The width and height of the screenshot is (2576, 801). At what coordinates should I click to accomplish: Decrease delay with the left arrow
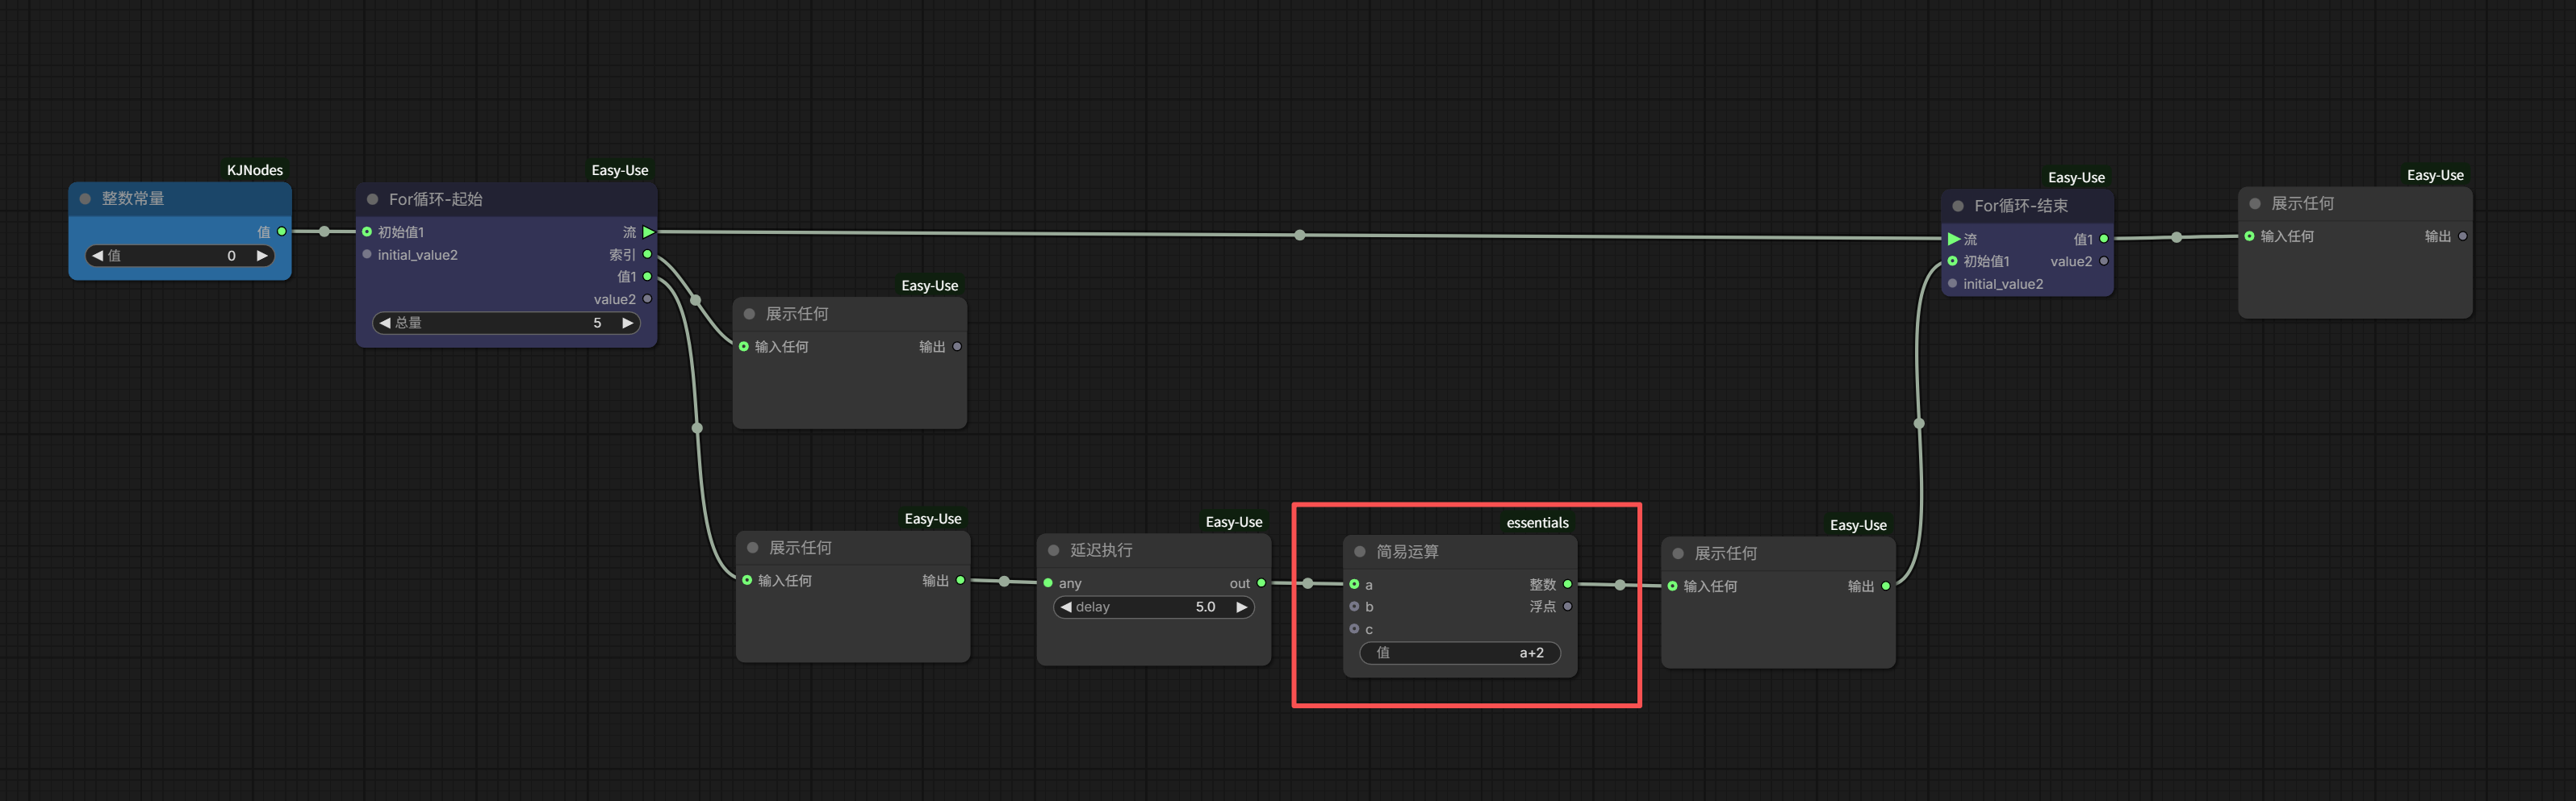click(x=1066, y=607)
